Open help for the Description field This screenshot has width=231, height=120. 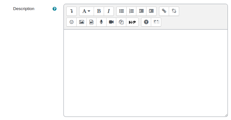54,9
